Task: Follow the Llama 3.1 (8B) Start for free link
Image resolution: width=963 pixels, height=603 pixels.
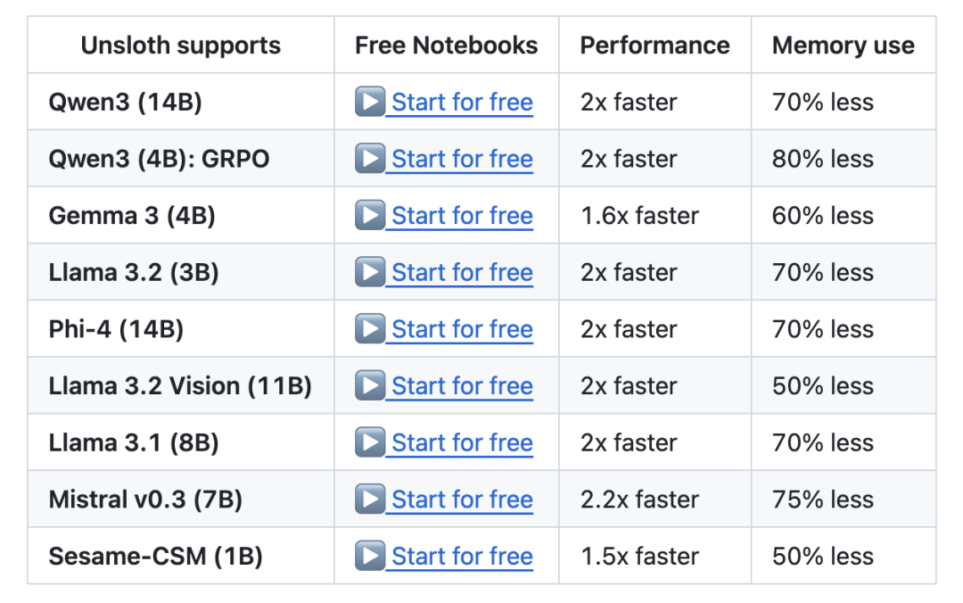Action: [462, 443]
